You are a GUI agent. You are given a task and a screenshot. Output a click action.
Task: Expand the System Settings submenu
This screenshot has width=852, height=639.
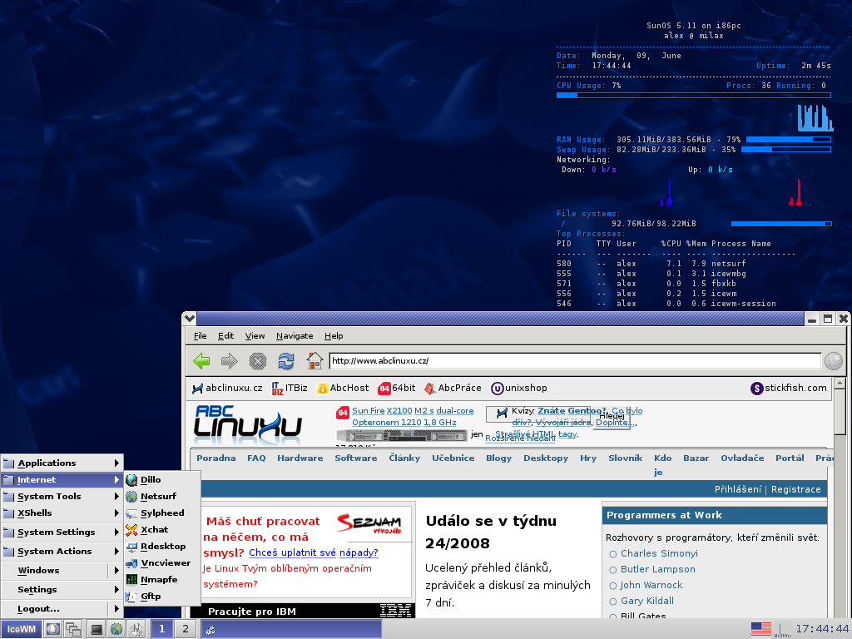[x=62, y=532]
